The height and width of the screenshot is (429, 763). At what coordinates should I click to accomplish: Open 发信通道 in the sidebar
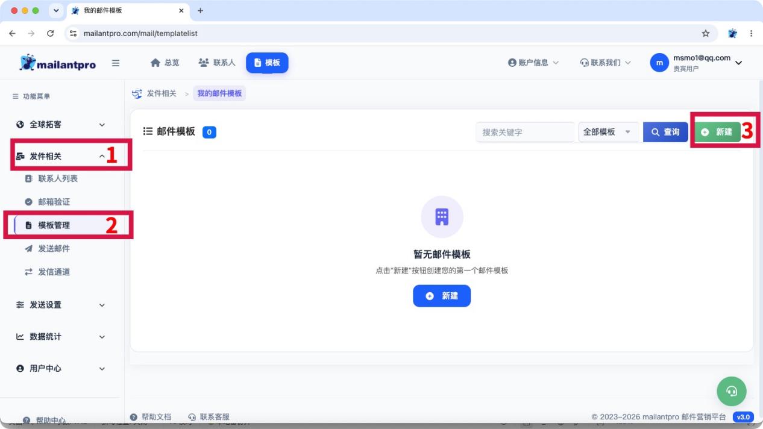click(54, 272)
